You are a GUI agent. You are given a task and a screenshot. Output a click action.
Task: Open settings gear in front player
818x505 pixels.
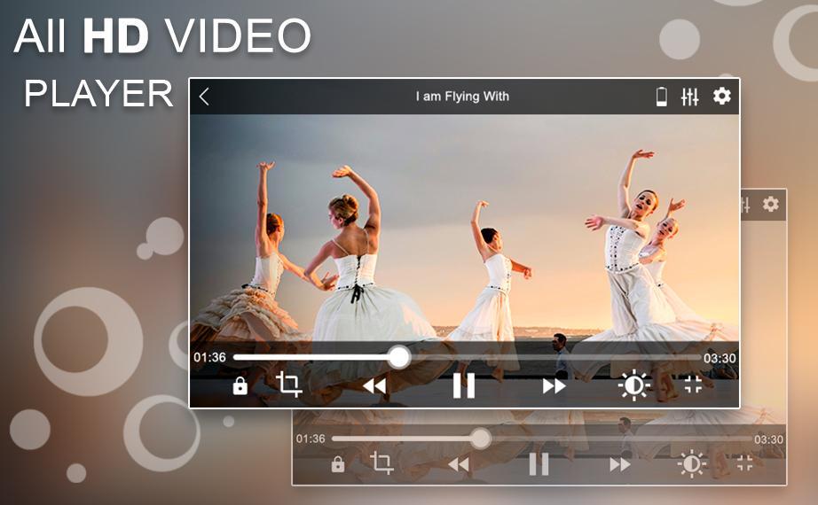pos(722,96)
